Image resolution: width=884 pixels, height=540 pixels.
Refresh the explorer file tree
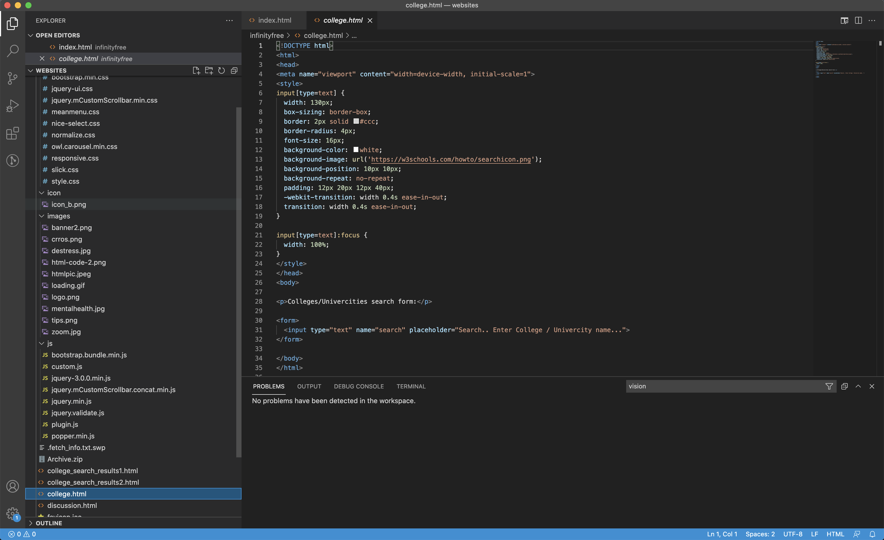(221, 70)
